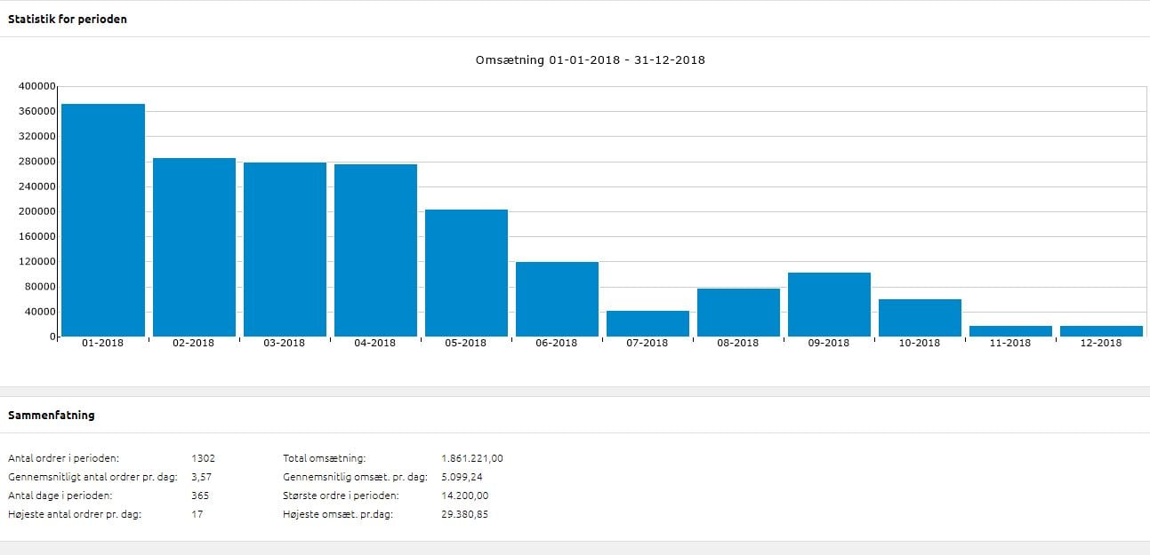1150x555 pixels.
Task: Click the 09-2018 chart bar
Action: pyautogui.click(x=829, y=305)
